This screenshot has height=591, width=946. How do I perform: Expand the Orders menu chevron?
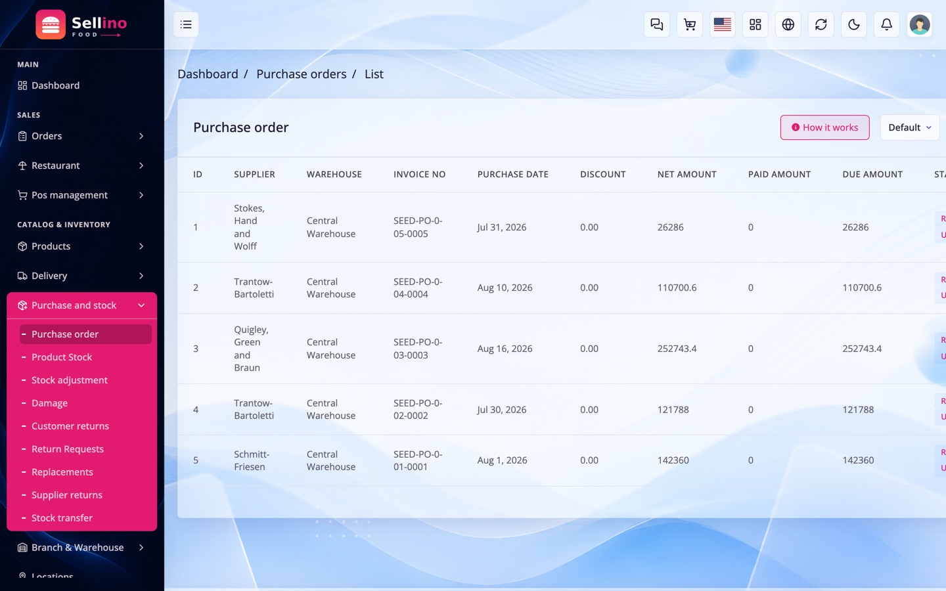click(141, 136)
